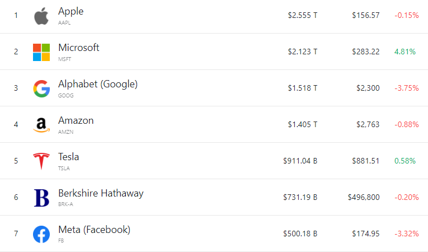Image resolution: width=428 pixels, height=252 pixels.
Task: Open the Apple company name link
Action: pos(71,11)
